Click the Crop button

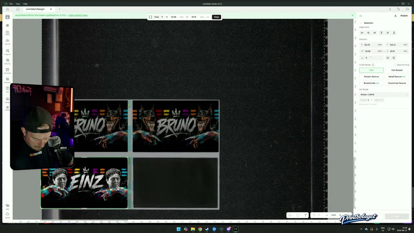216,17
